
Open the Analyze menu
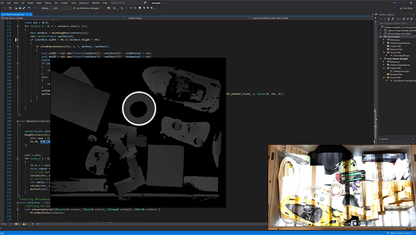pyautogui.click(x=64, y=3)
